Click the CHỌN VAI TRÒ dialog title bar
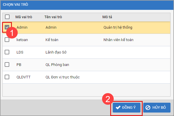174x116 pixels. (87, 5)
